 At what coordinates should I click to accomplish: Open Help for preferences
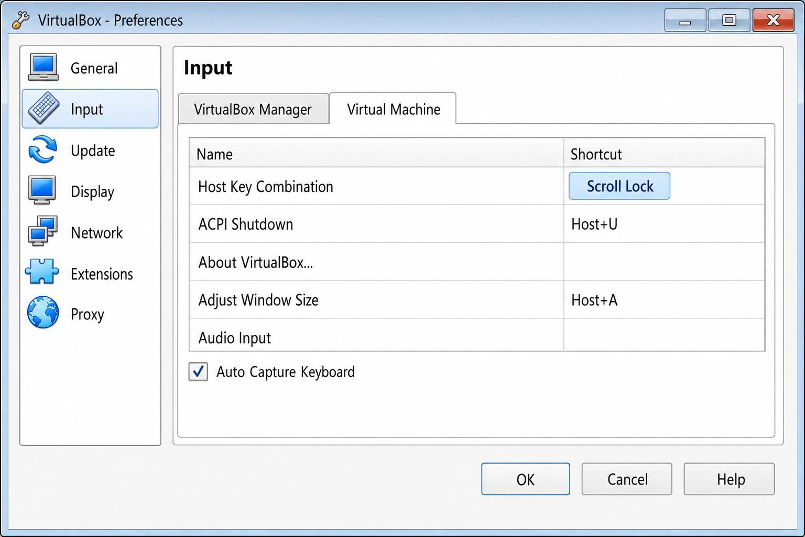click(729, 479)
